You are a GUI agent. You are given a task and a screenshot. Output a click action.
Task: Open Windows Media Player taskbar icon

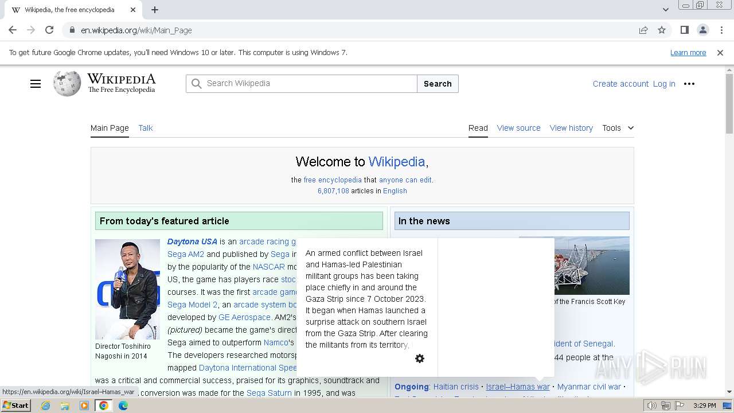[84, 406]
